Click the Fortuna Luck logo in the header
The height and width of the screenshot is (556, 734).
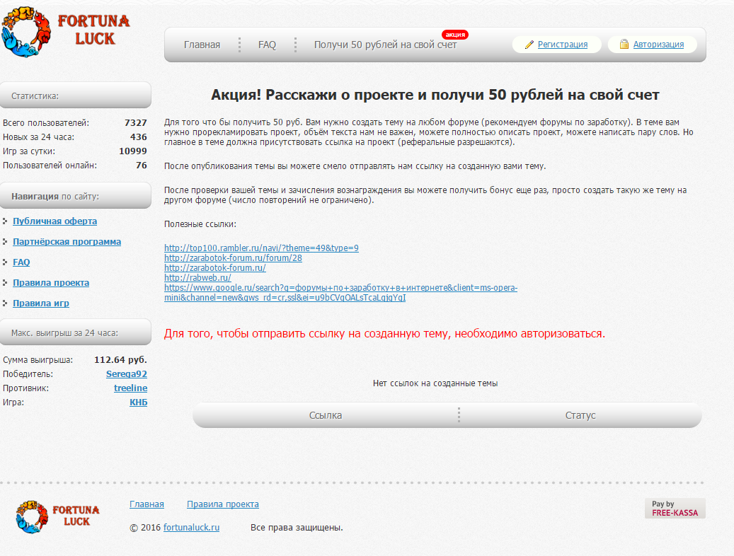tap(66, 32)
